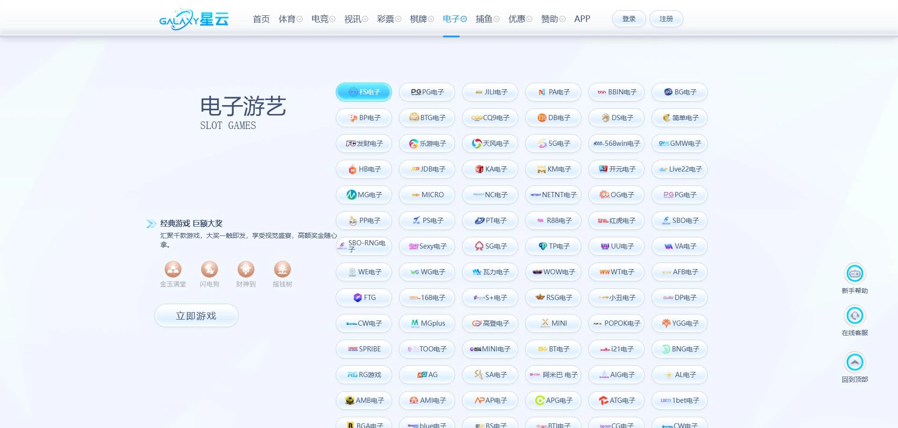Screen dimensions: 898x428
Task: Select the BBIN电子 game provider tile
Action: [x=616, y=92]
